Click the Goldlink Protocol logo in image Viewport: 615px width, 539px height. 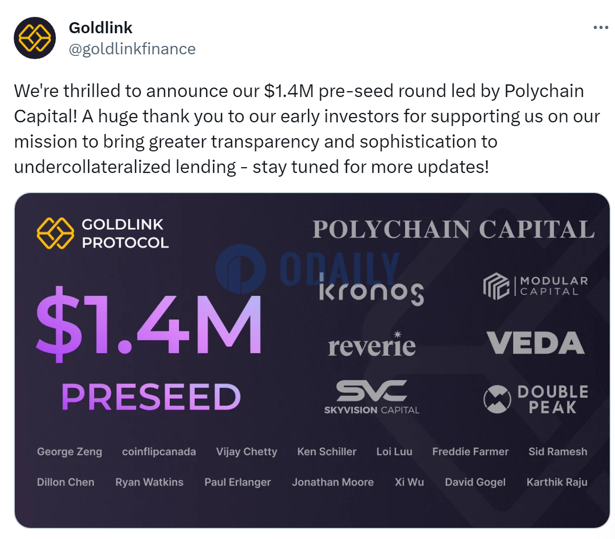pos(103,234)
